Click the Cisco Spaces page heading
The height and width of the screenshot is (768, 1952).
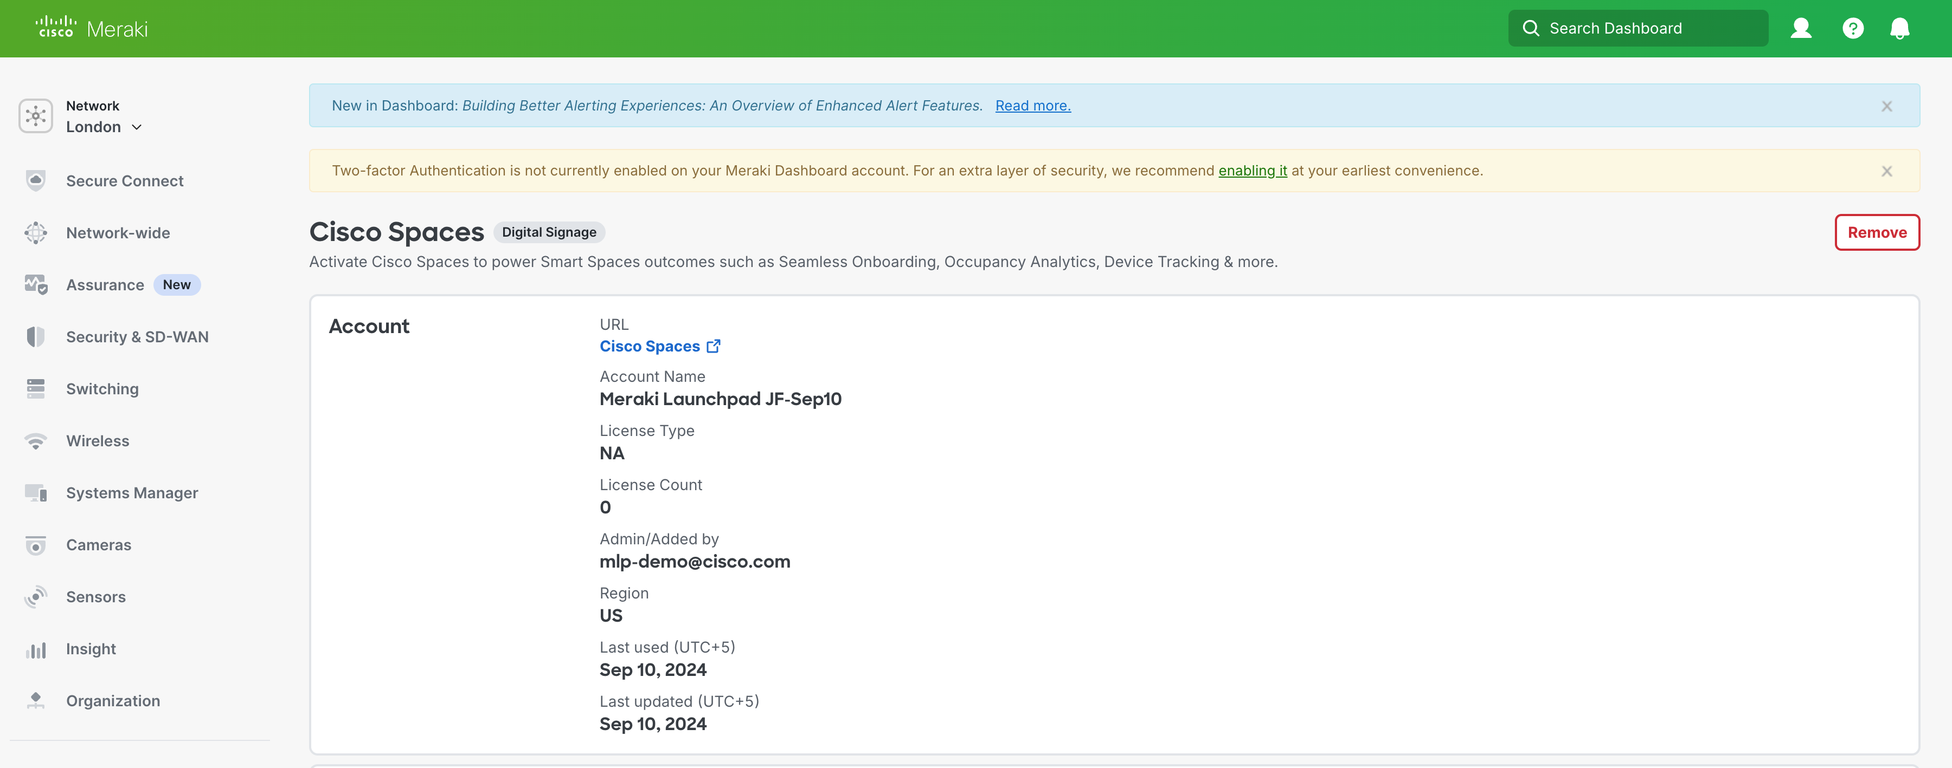tap(396, 231)
